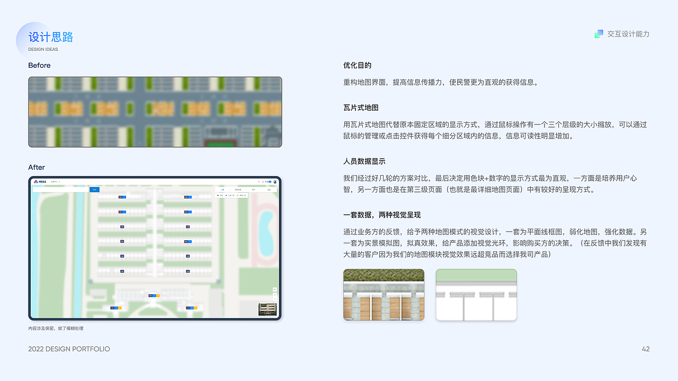
Task: Click a blue person-count badge on a building
Action: 122,196
